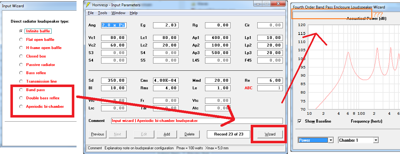
Task: Click the Lc1 input field
Action: pyautogui.click(x=166, y=38)
